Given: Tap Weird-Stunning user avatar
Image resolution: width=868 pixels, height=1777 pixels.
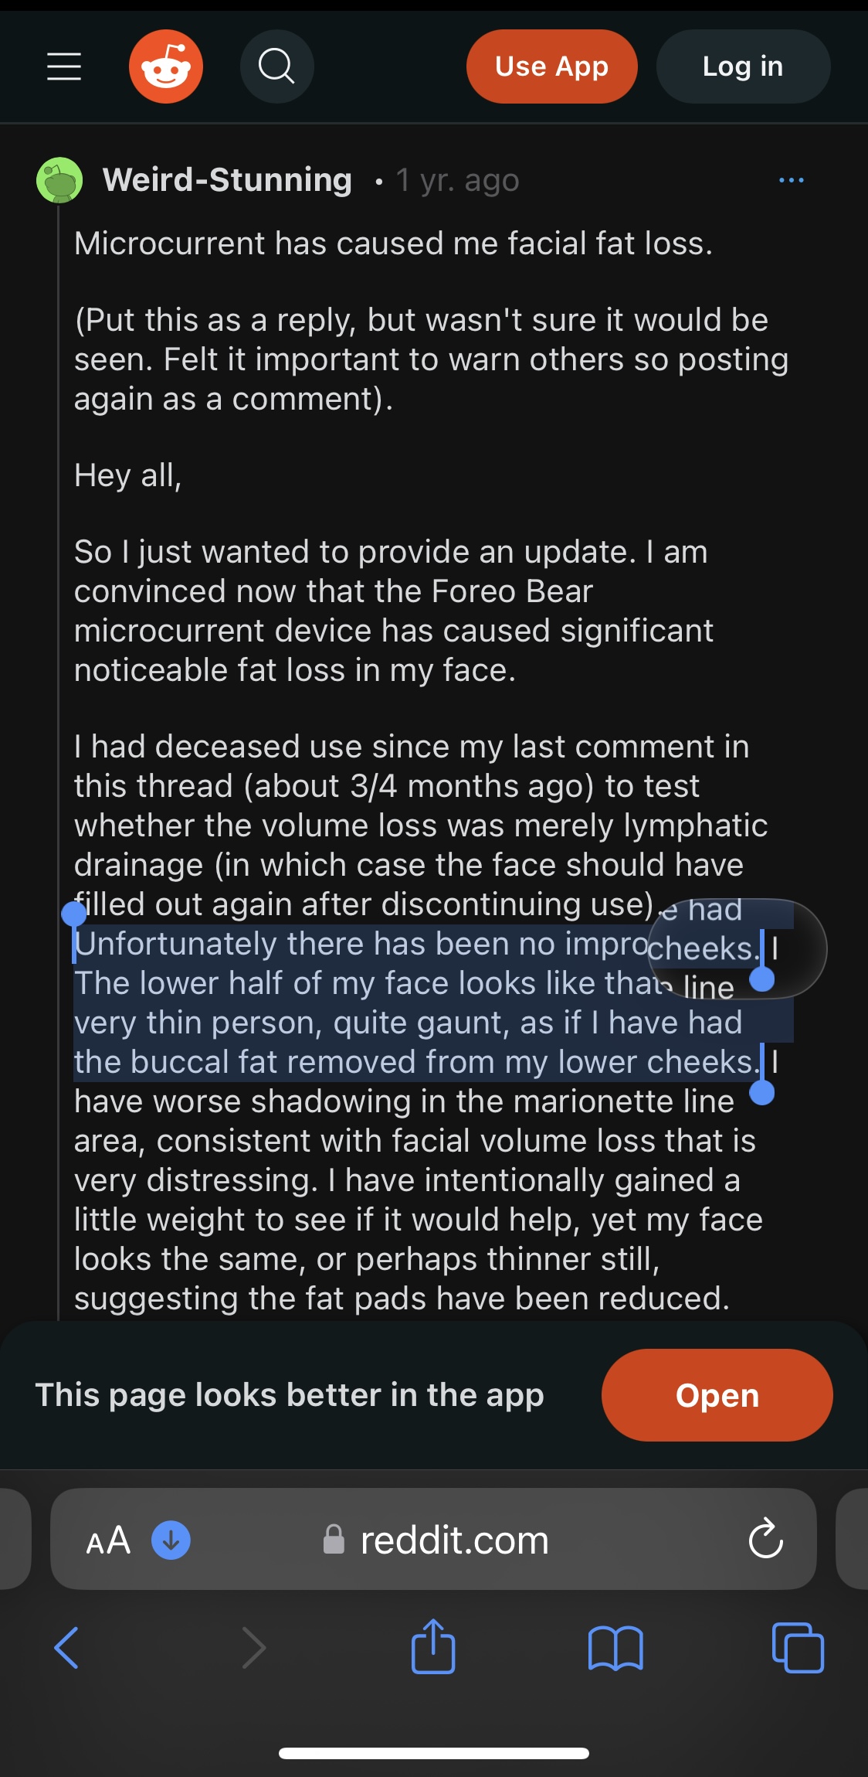Looking at the screenshot, I should coord(59,180).
